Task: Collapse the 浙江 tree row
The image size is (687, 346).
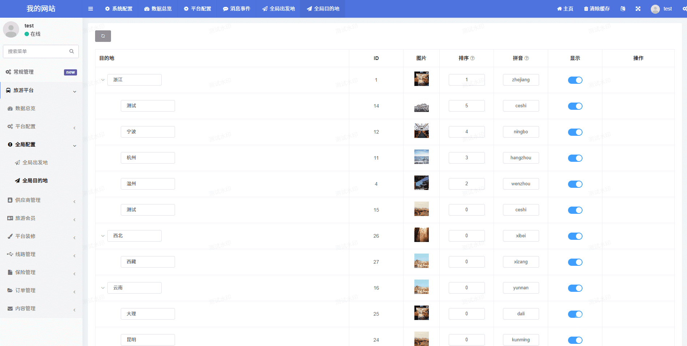Action: coord(103,80)
